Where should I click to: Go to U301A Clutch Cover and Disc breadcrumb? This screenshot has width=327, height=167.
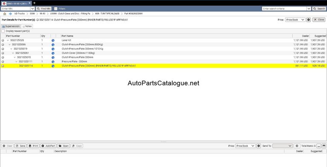pyautogui.click(x=70, y=14)
